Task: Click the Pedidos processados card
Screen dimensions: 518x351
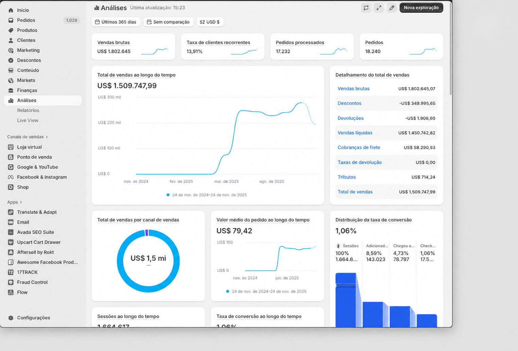Action: 312,47
